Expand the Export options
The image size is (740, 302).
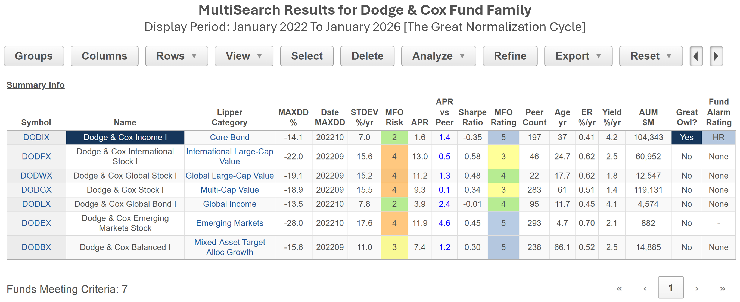point(578,56)
